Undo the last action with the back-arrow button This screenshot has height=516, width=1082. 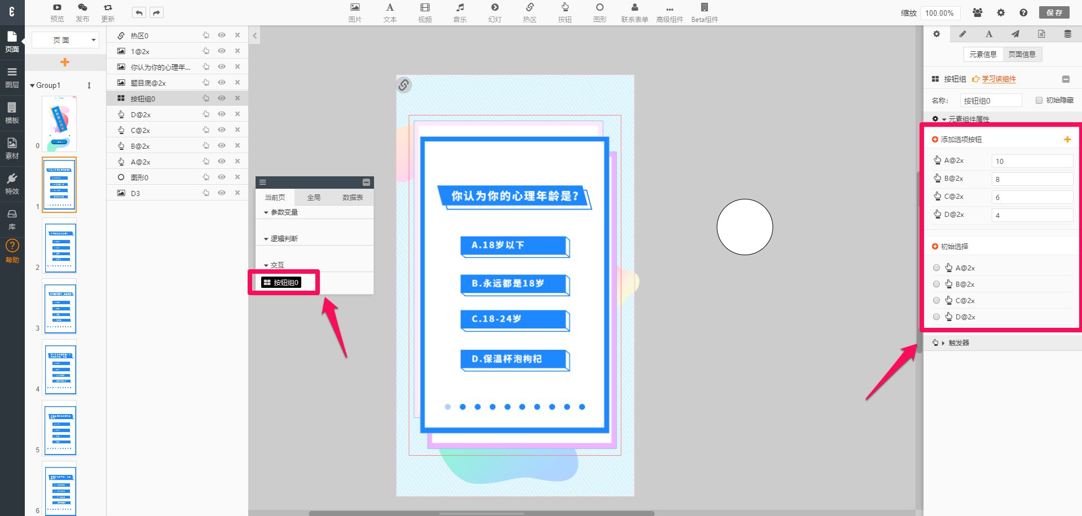click(x=139, y=12)
